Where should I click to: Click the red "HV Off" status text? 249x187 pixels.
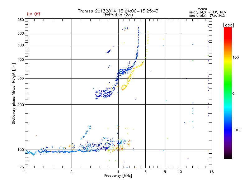pyautogui.click(x=34, y=14)
